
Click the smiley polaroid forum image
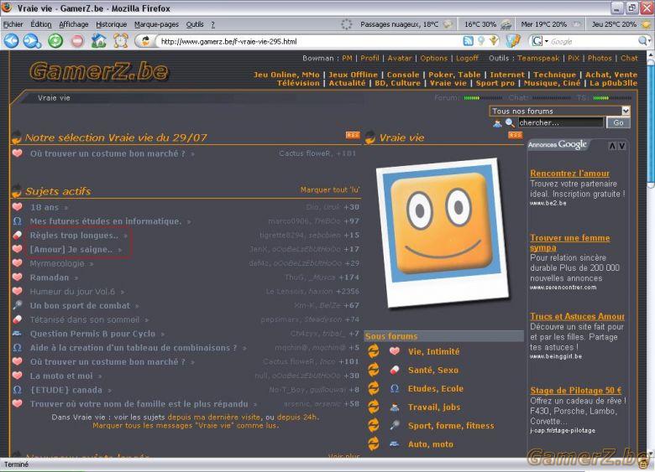pos(443,232)
